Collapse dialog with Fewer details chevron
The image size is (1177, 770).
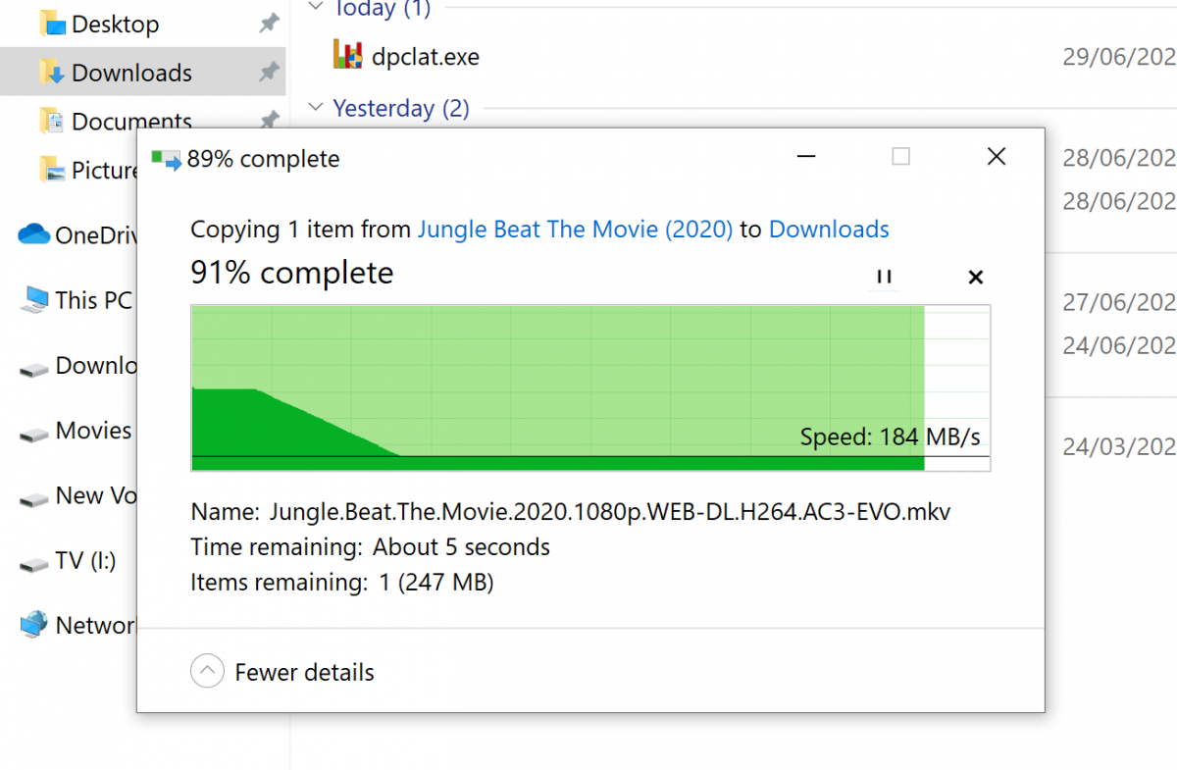click(207, 672)
